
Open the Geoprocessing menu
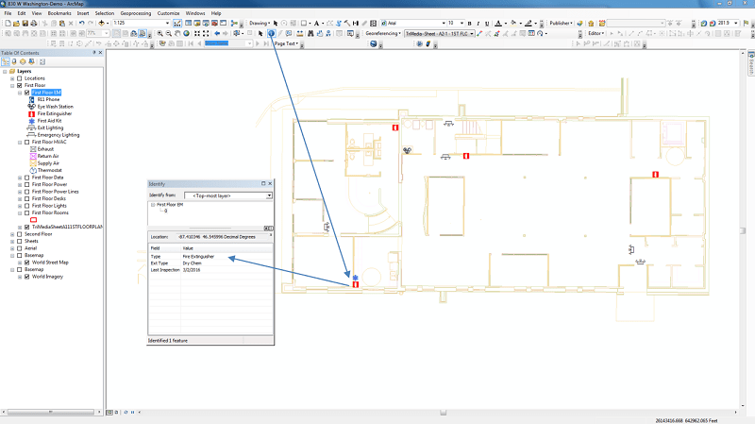pos(135,13)
